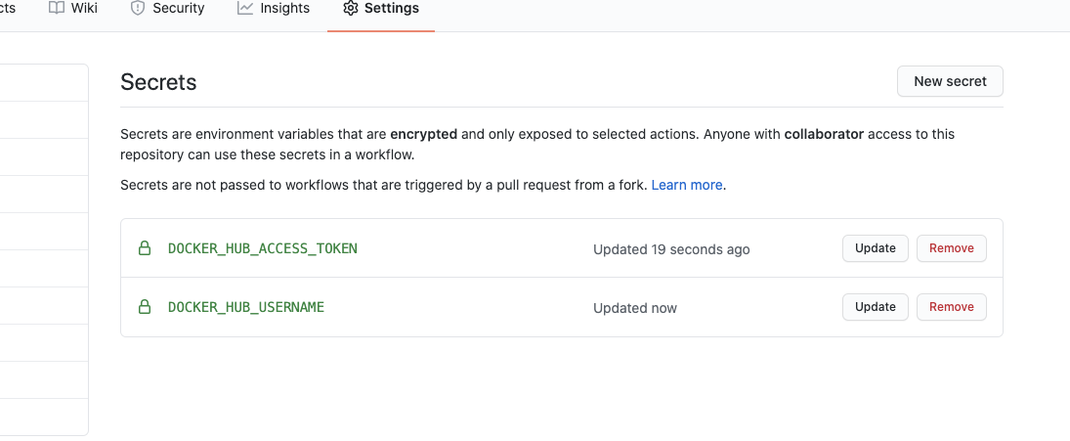Screen dimensions: 1070x441
Task: Click the book icon beside Wiki
Action: point(56,8)
